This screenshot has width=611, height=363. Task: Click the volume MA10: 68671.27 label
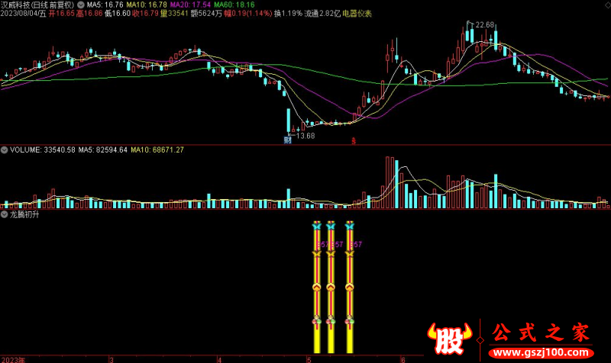tap(157, 149)
